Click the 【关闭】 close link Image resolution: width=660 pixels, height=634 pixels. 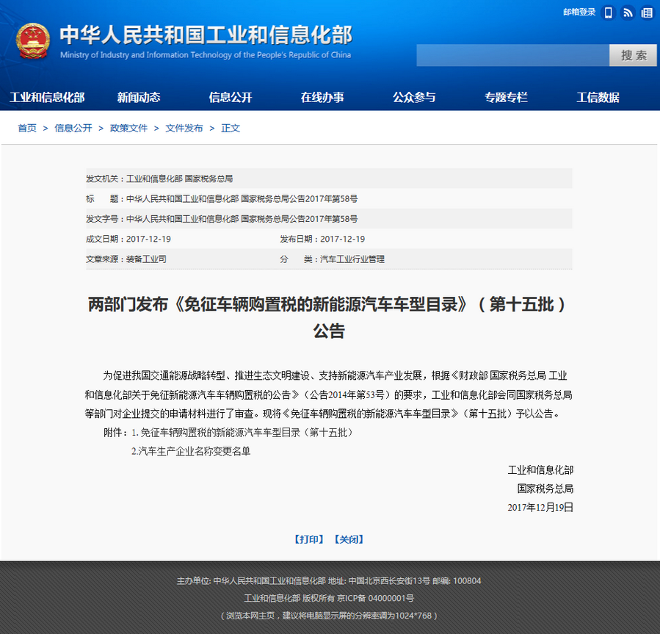[349, 539]
